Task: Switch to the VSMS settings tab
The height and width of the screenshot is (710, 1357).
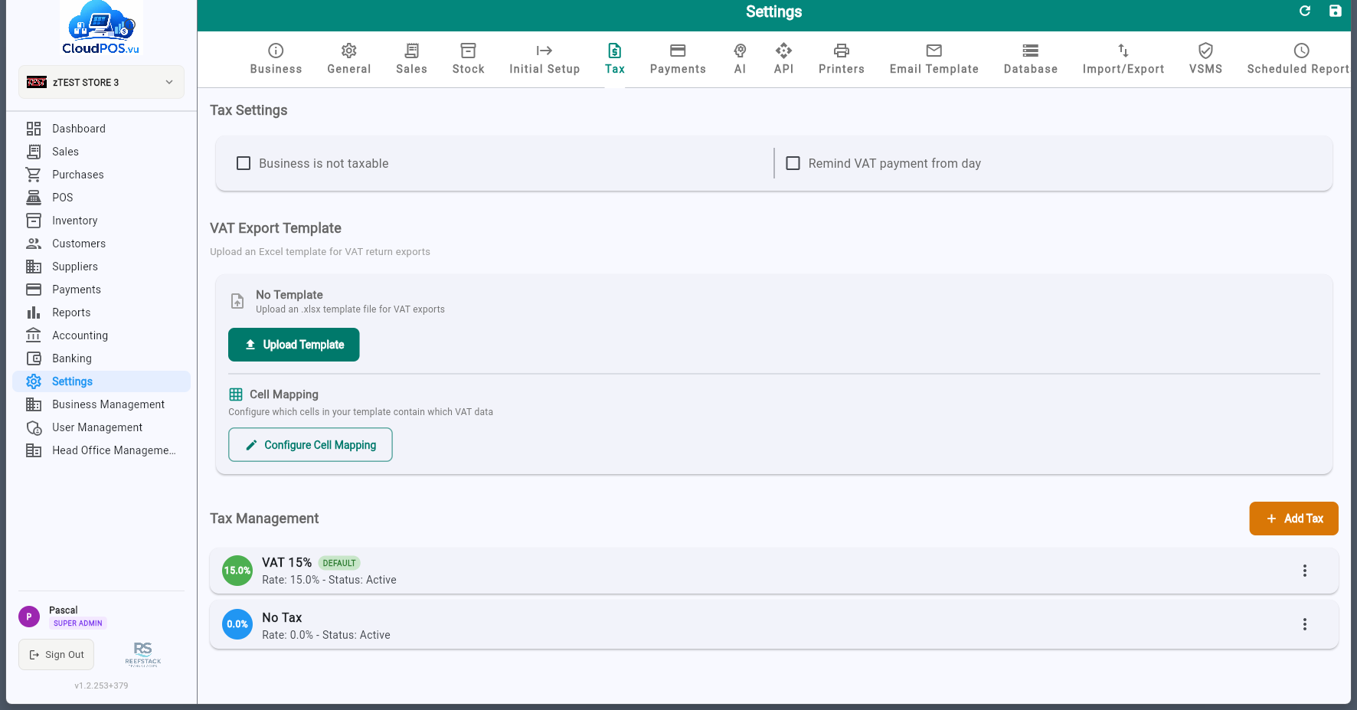Action: [1205, 59]
